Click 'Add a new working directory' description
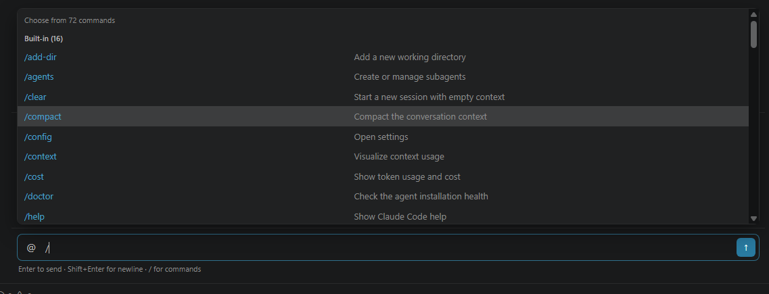769x294 pixels. point(410,57)
